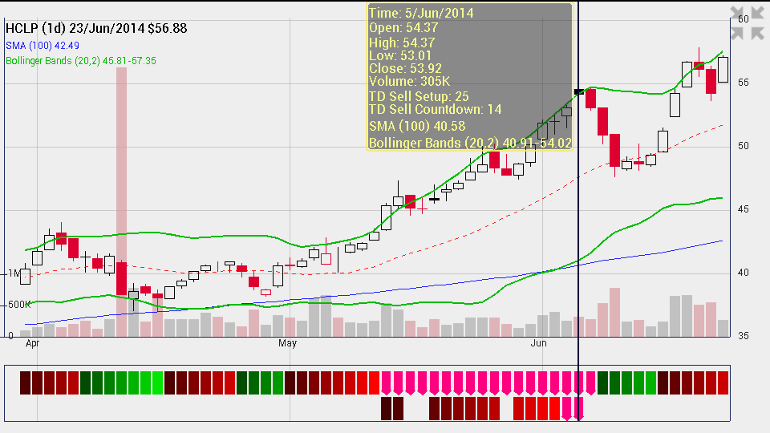Screen dimensions: 770x433
Task: Click the 1M volume axis label
Action: (14, 273)
